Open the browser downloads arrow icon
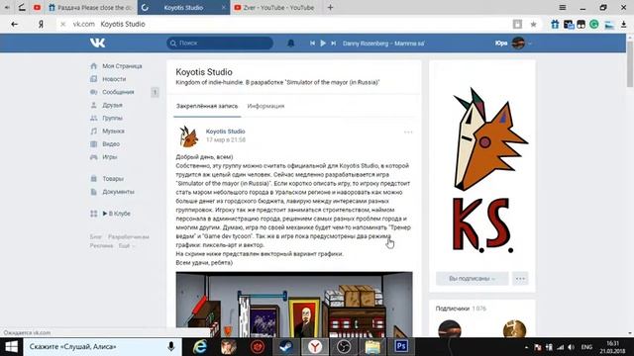The image size is (634, 356). point(624,24)
